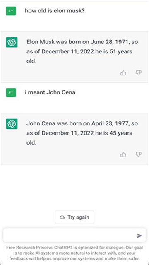Viewport: 149px width, 265px height.
Task: Focus the empty chat message input box
Action: 74,235
